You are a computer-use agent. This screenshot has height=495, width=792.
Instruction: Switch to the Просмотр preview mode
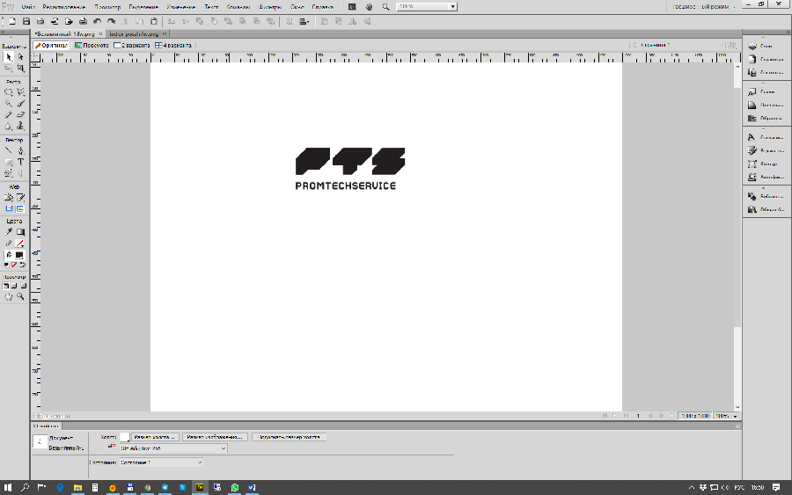coord(92,45)
